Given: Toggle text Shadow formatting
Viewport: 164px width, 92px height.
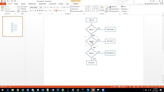Looking at the screenshot, I should [37, 10].
